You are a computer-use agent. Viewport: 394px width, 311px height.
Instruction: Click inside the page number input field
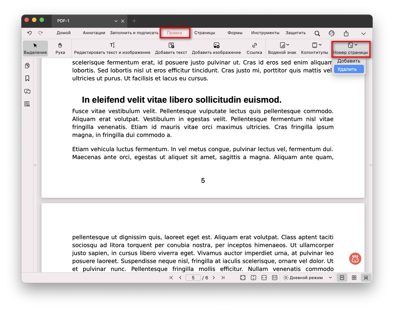click(193, 277)
